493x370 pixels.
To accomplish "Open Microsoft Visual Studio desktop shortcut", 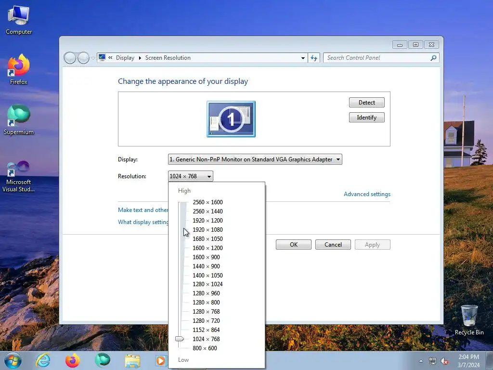I will (x=19, y=176).
